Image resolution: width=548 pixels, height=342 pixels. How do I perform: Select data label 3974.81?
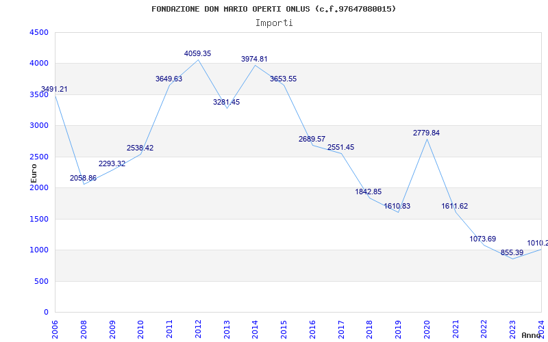[x=254, y=59]
